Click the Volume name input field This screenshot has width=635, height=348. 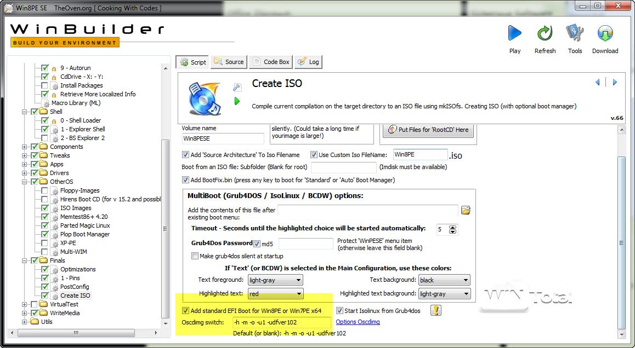(223, 138)
